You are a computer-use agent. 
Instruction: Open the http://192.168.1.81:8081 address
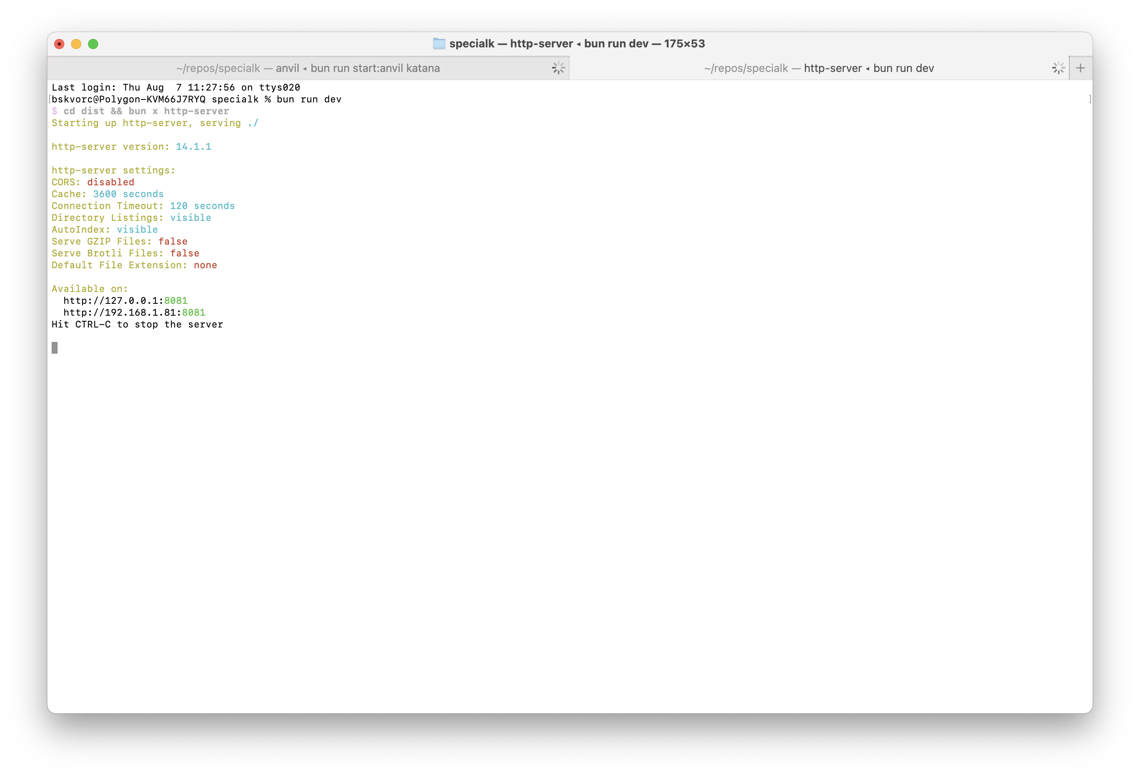pyautogui.click(x=134, y=312)
